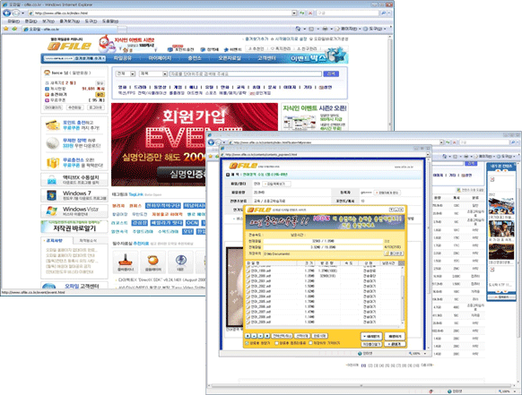Toggle first checked option in download manager footer
This screenshot has width=522, height=395.
point(248,343)
